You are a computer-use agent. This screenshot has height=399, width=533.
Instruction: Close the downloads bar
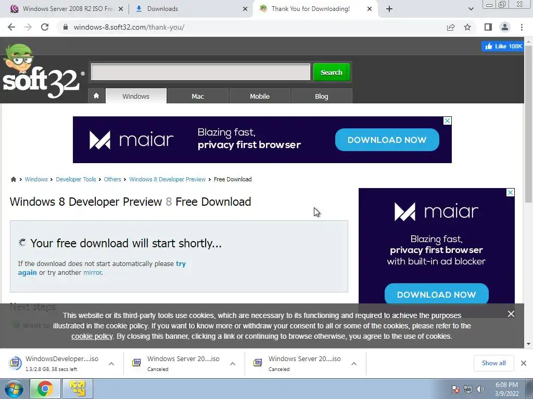pyautogui.click(x=524, y=363)
